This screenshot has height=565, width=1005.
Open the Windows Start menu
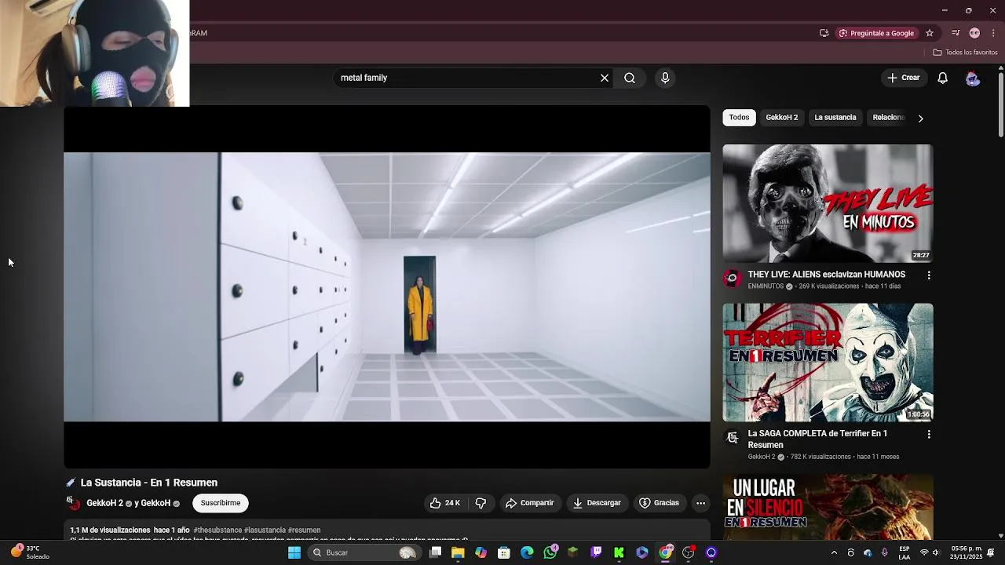[294, 552]
